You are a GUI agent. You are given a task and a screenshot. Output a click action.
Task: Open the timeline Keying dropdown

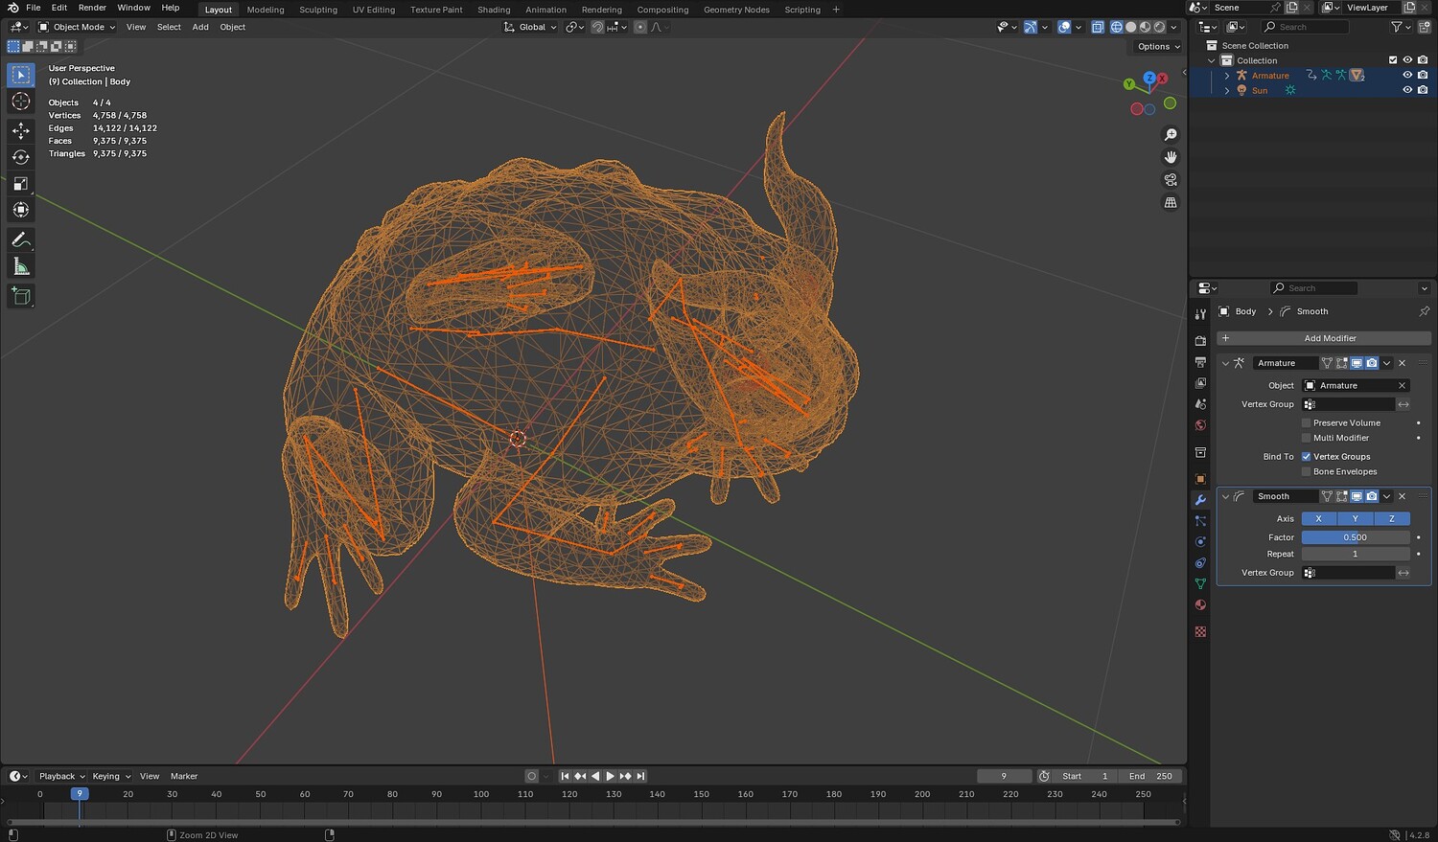tap(110, 776)
